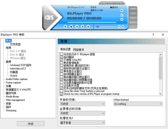This screenshot has height=129, width=168.
Task: Open the When finished dropdown
Action: pos(138,104)
